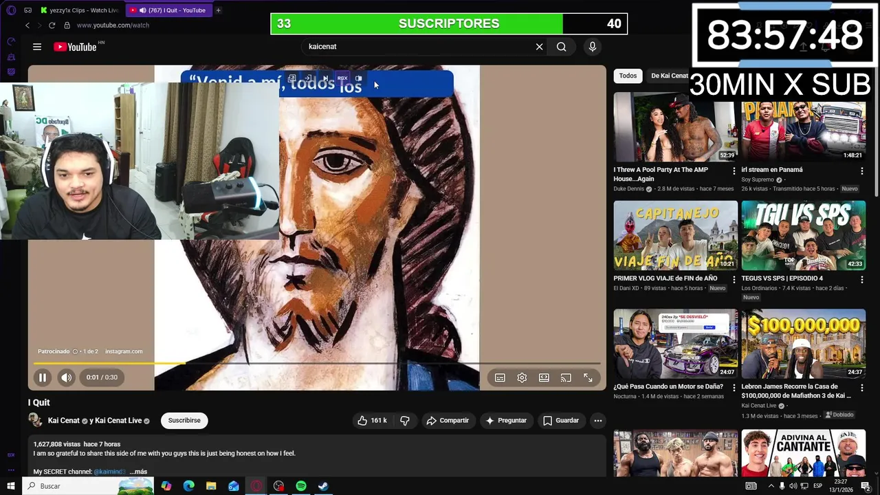Open the Preguntar assistant button

505,421
